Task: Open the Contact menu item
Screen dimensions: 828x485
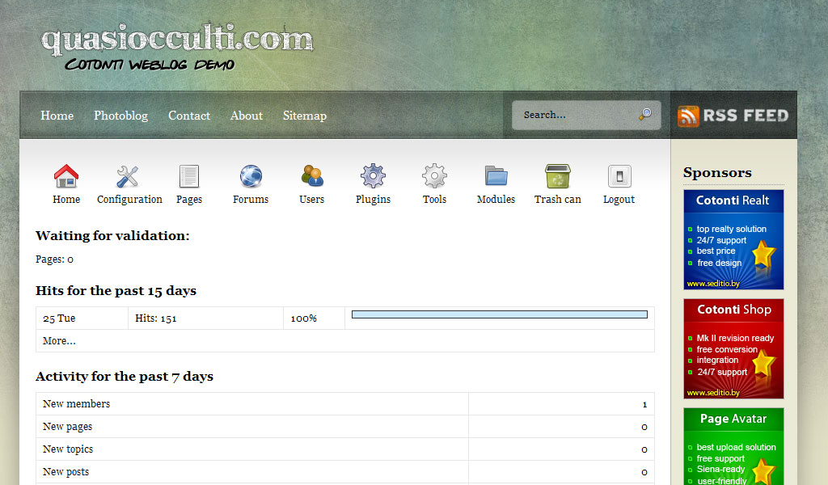Action: (189, 116)
